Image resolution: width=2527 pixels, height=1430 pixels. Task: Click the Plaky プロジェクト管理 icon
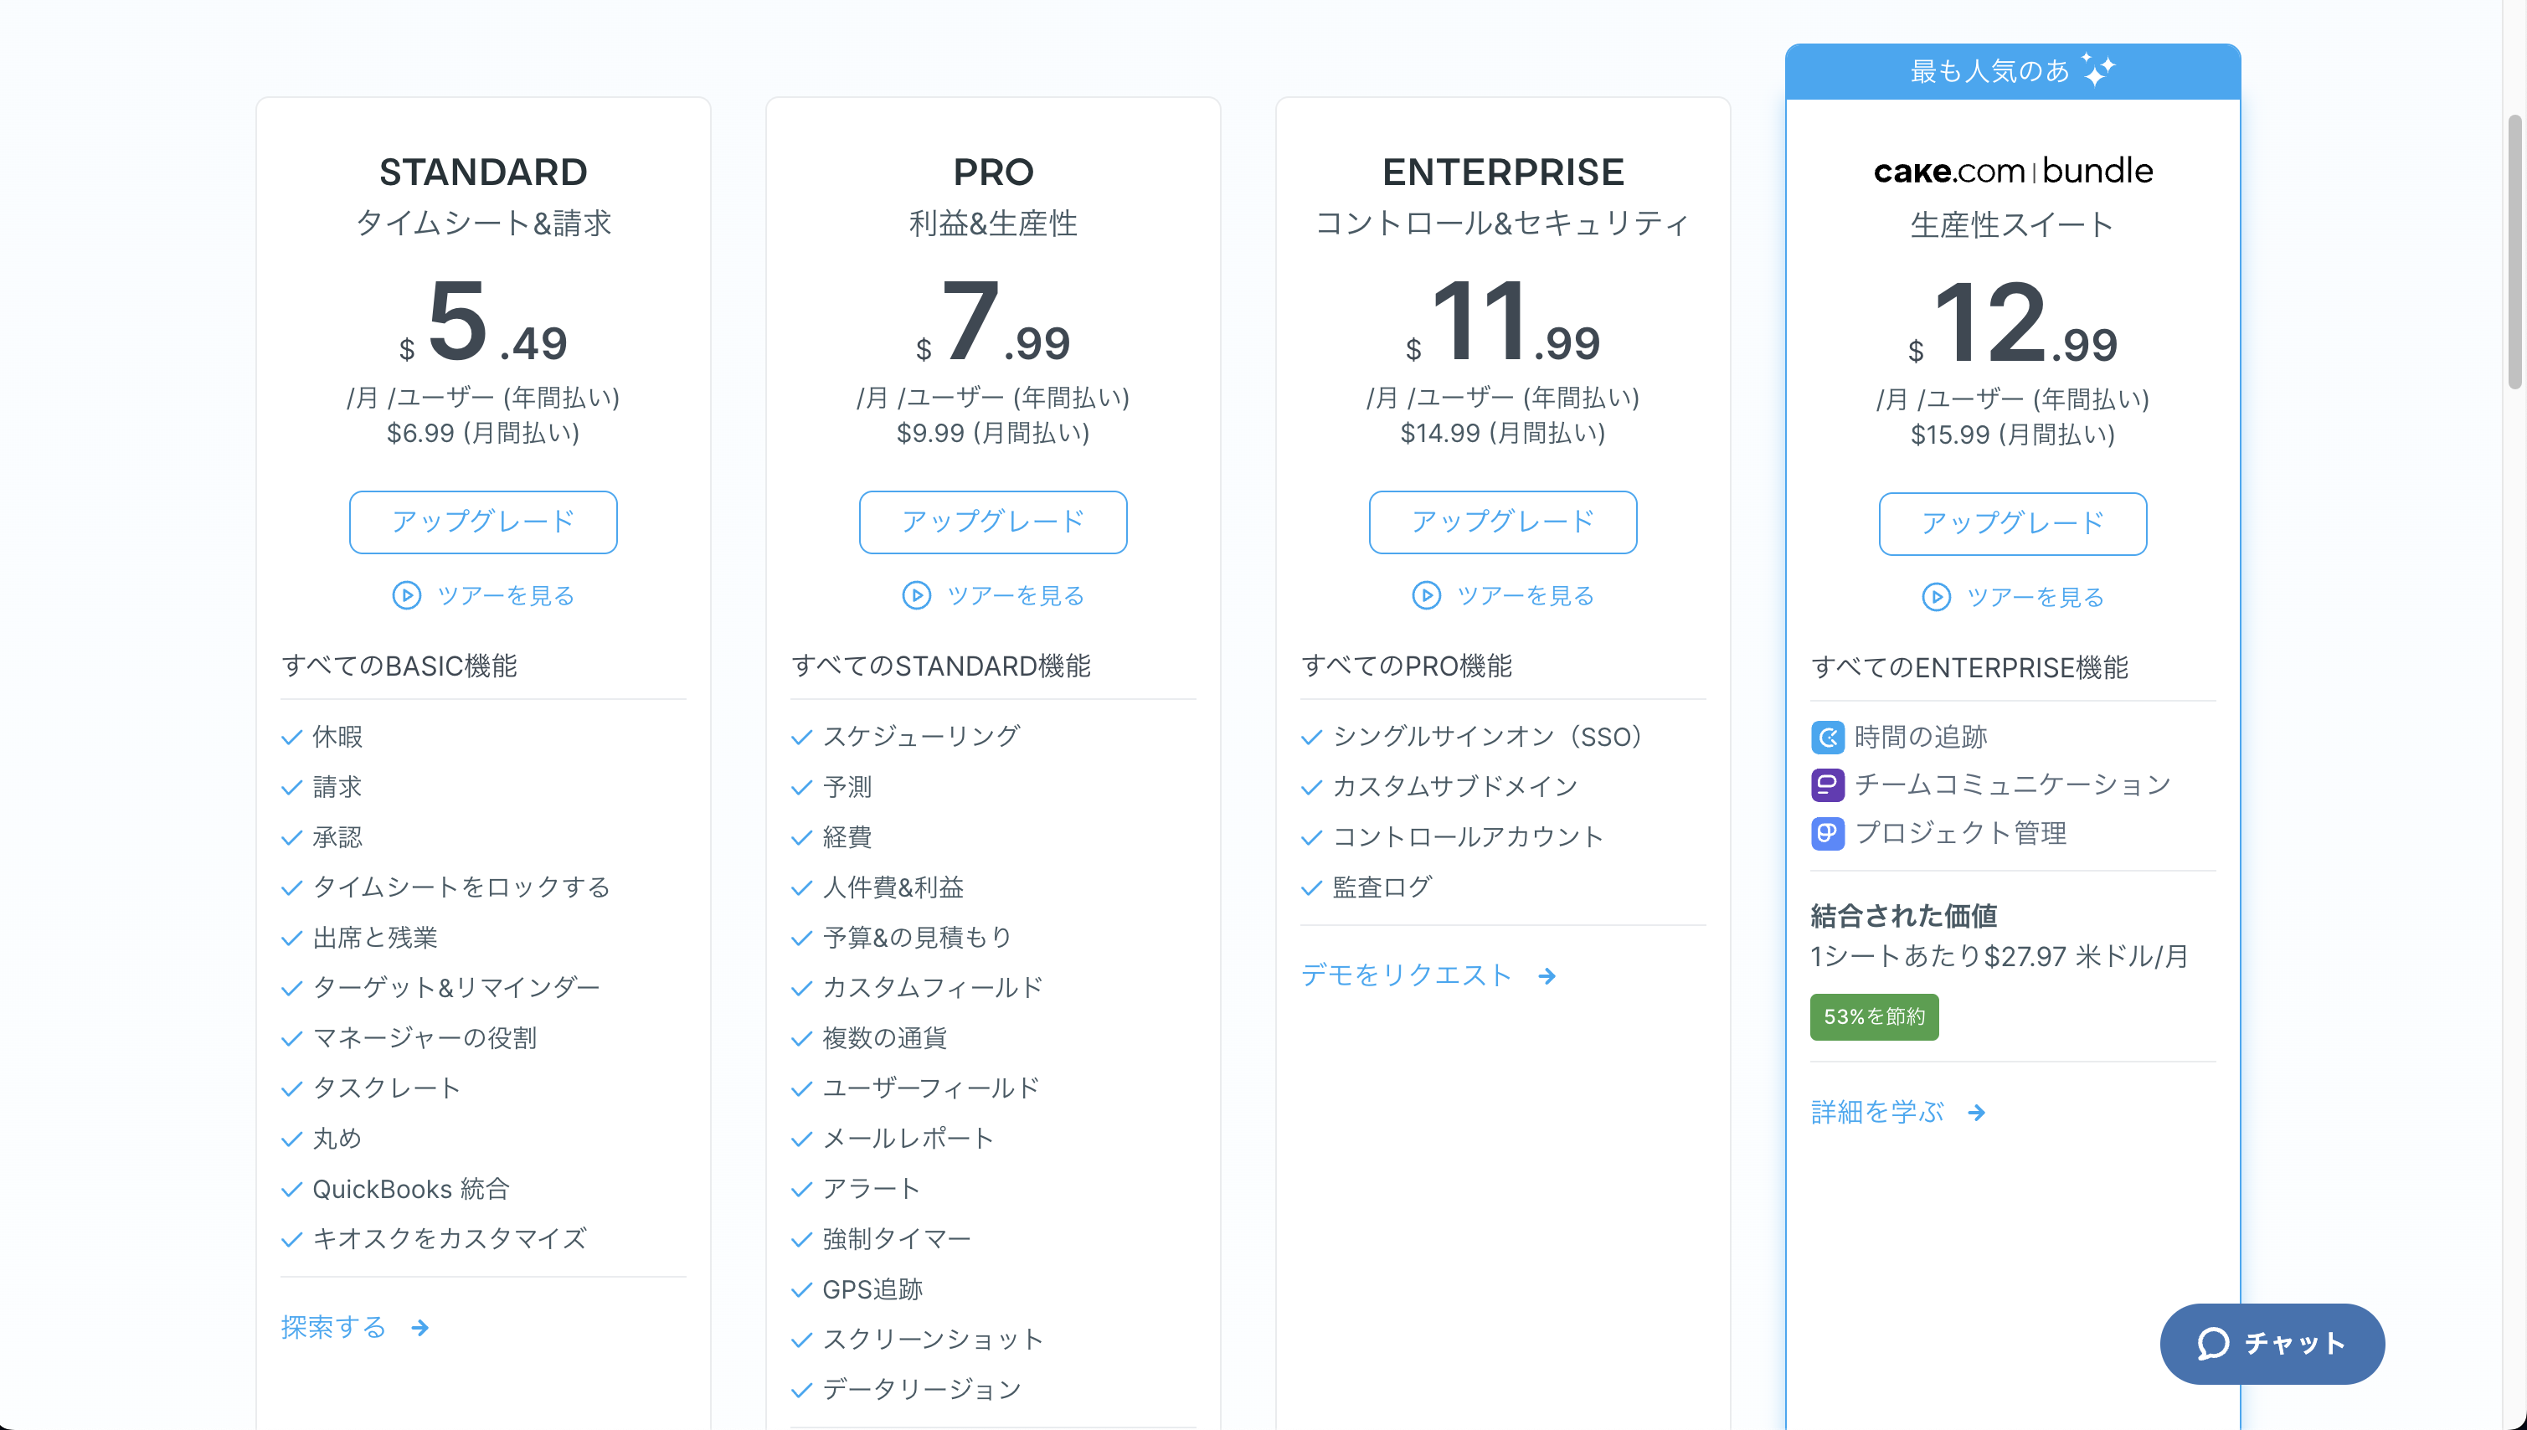[1829, 833]
